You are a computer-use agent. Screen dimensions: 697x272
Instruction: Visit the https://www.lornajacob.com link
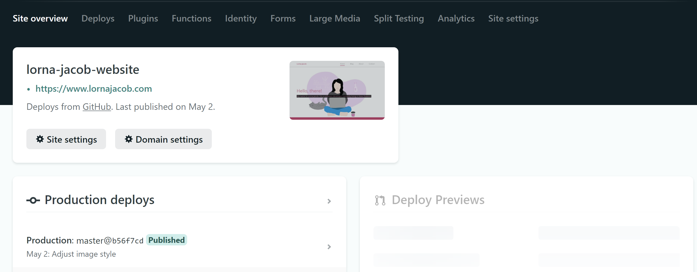(x=94, y=89)
